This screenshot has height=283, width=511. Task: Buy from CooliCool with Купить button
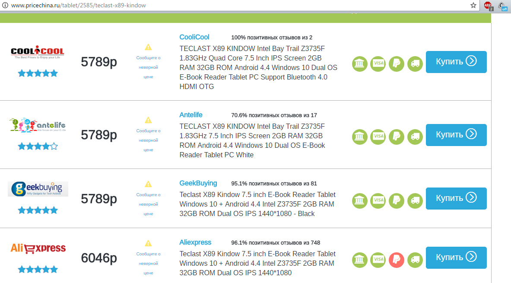click(456, 62)
